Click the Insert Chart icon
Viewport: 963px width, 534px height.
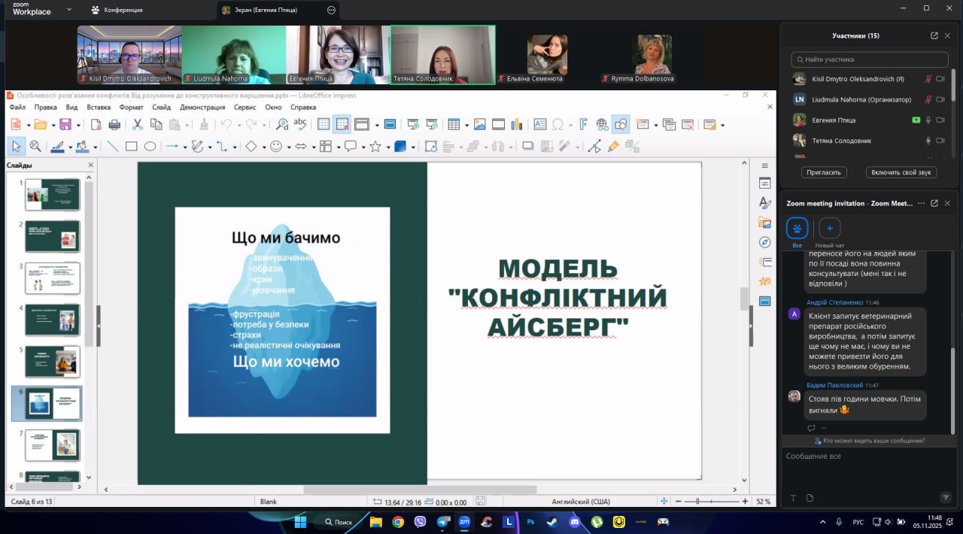tap(516, 125)
